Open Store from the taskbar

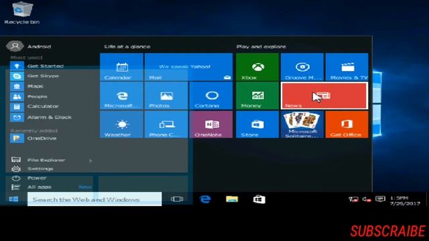pos(259,199)
